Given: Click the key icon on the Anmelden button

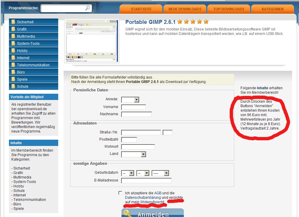Looking at the screenshot, I should (x=127, y=213).
